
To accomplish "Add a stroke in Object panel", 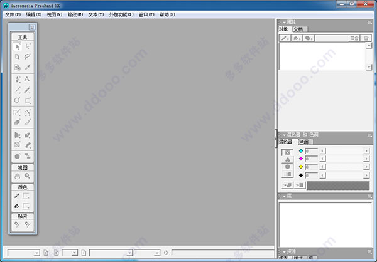I will [285, 38].
